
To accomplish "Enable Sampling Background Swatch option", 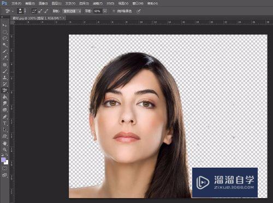I will tap(46, 11).
